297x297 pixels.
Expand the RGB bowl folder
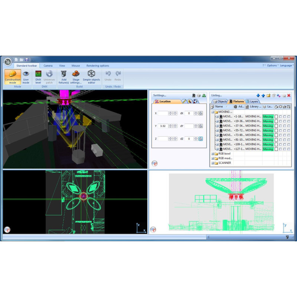pyautogui.click(x=212, y=154)
